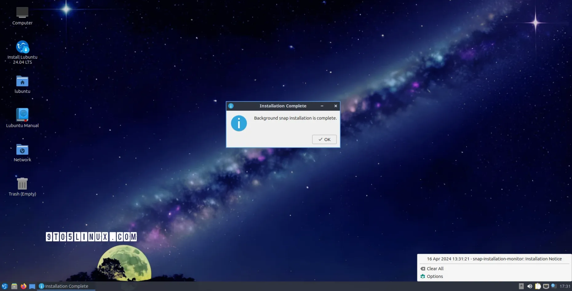
Task: Open the Computer icon on the desktop
Action: (x=22, y=12)
